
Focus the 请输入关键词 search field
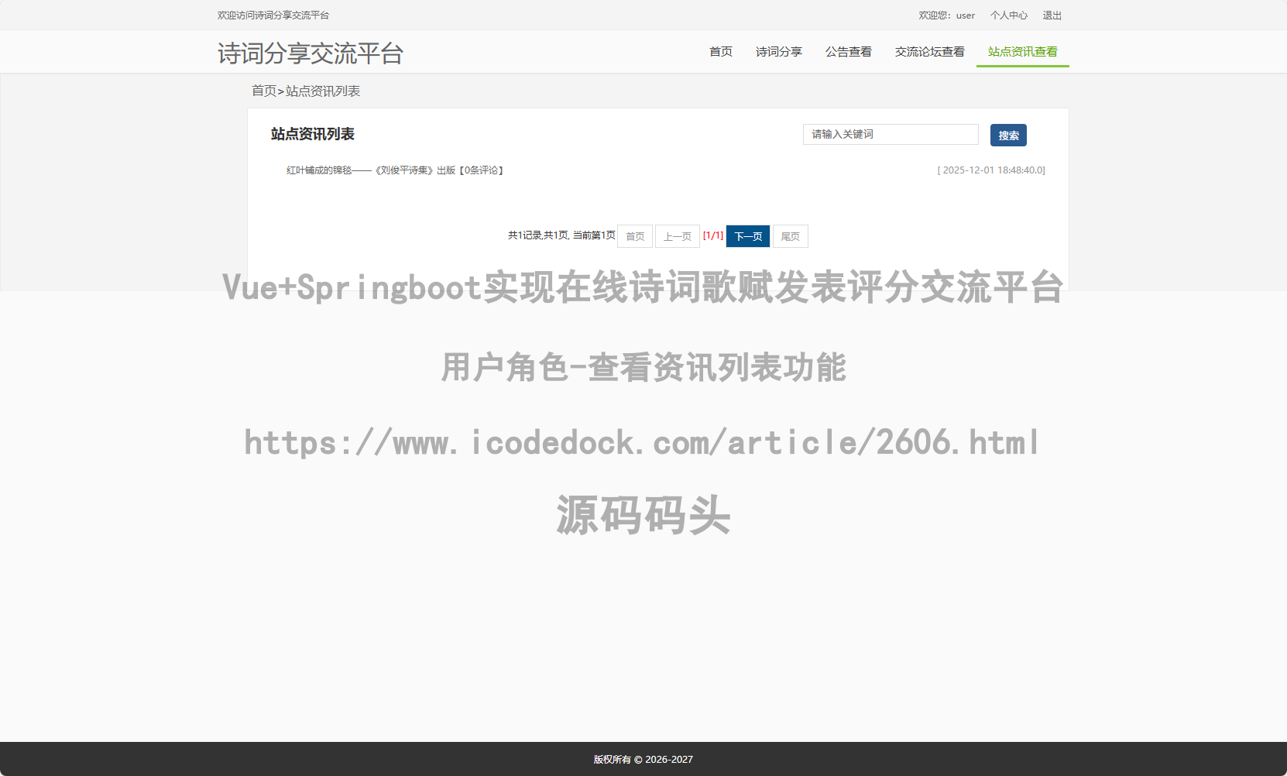click(891, 135)
